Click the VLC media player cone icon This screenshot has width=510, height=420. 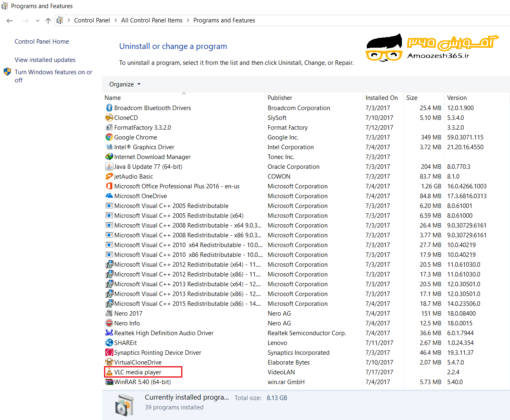click(109, 372)
